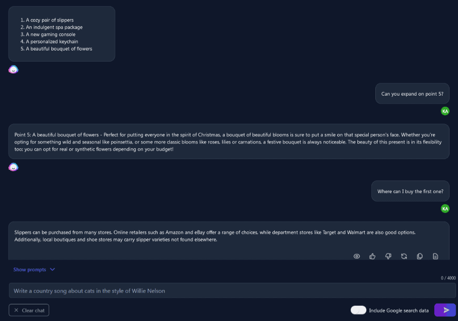Image resolution: width=458 pixels, height=321 pixels.
Task: Click the bot avatar under the gift list
Action: click(x=13, y=70)
